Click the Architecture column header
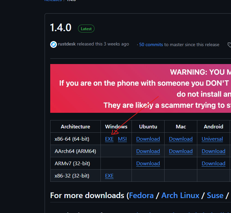The width and height of the screenshot is (231, 213). pyautogui.click(x=75, y=127)
